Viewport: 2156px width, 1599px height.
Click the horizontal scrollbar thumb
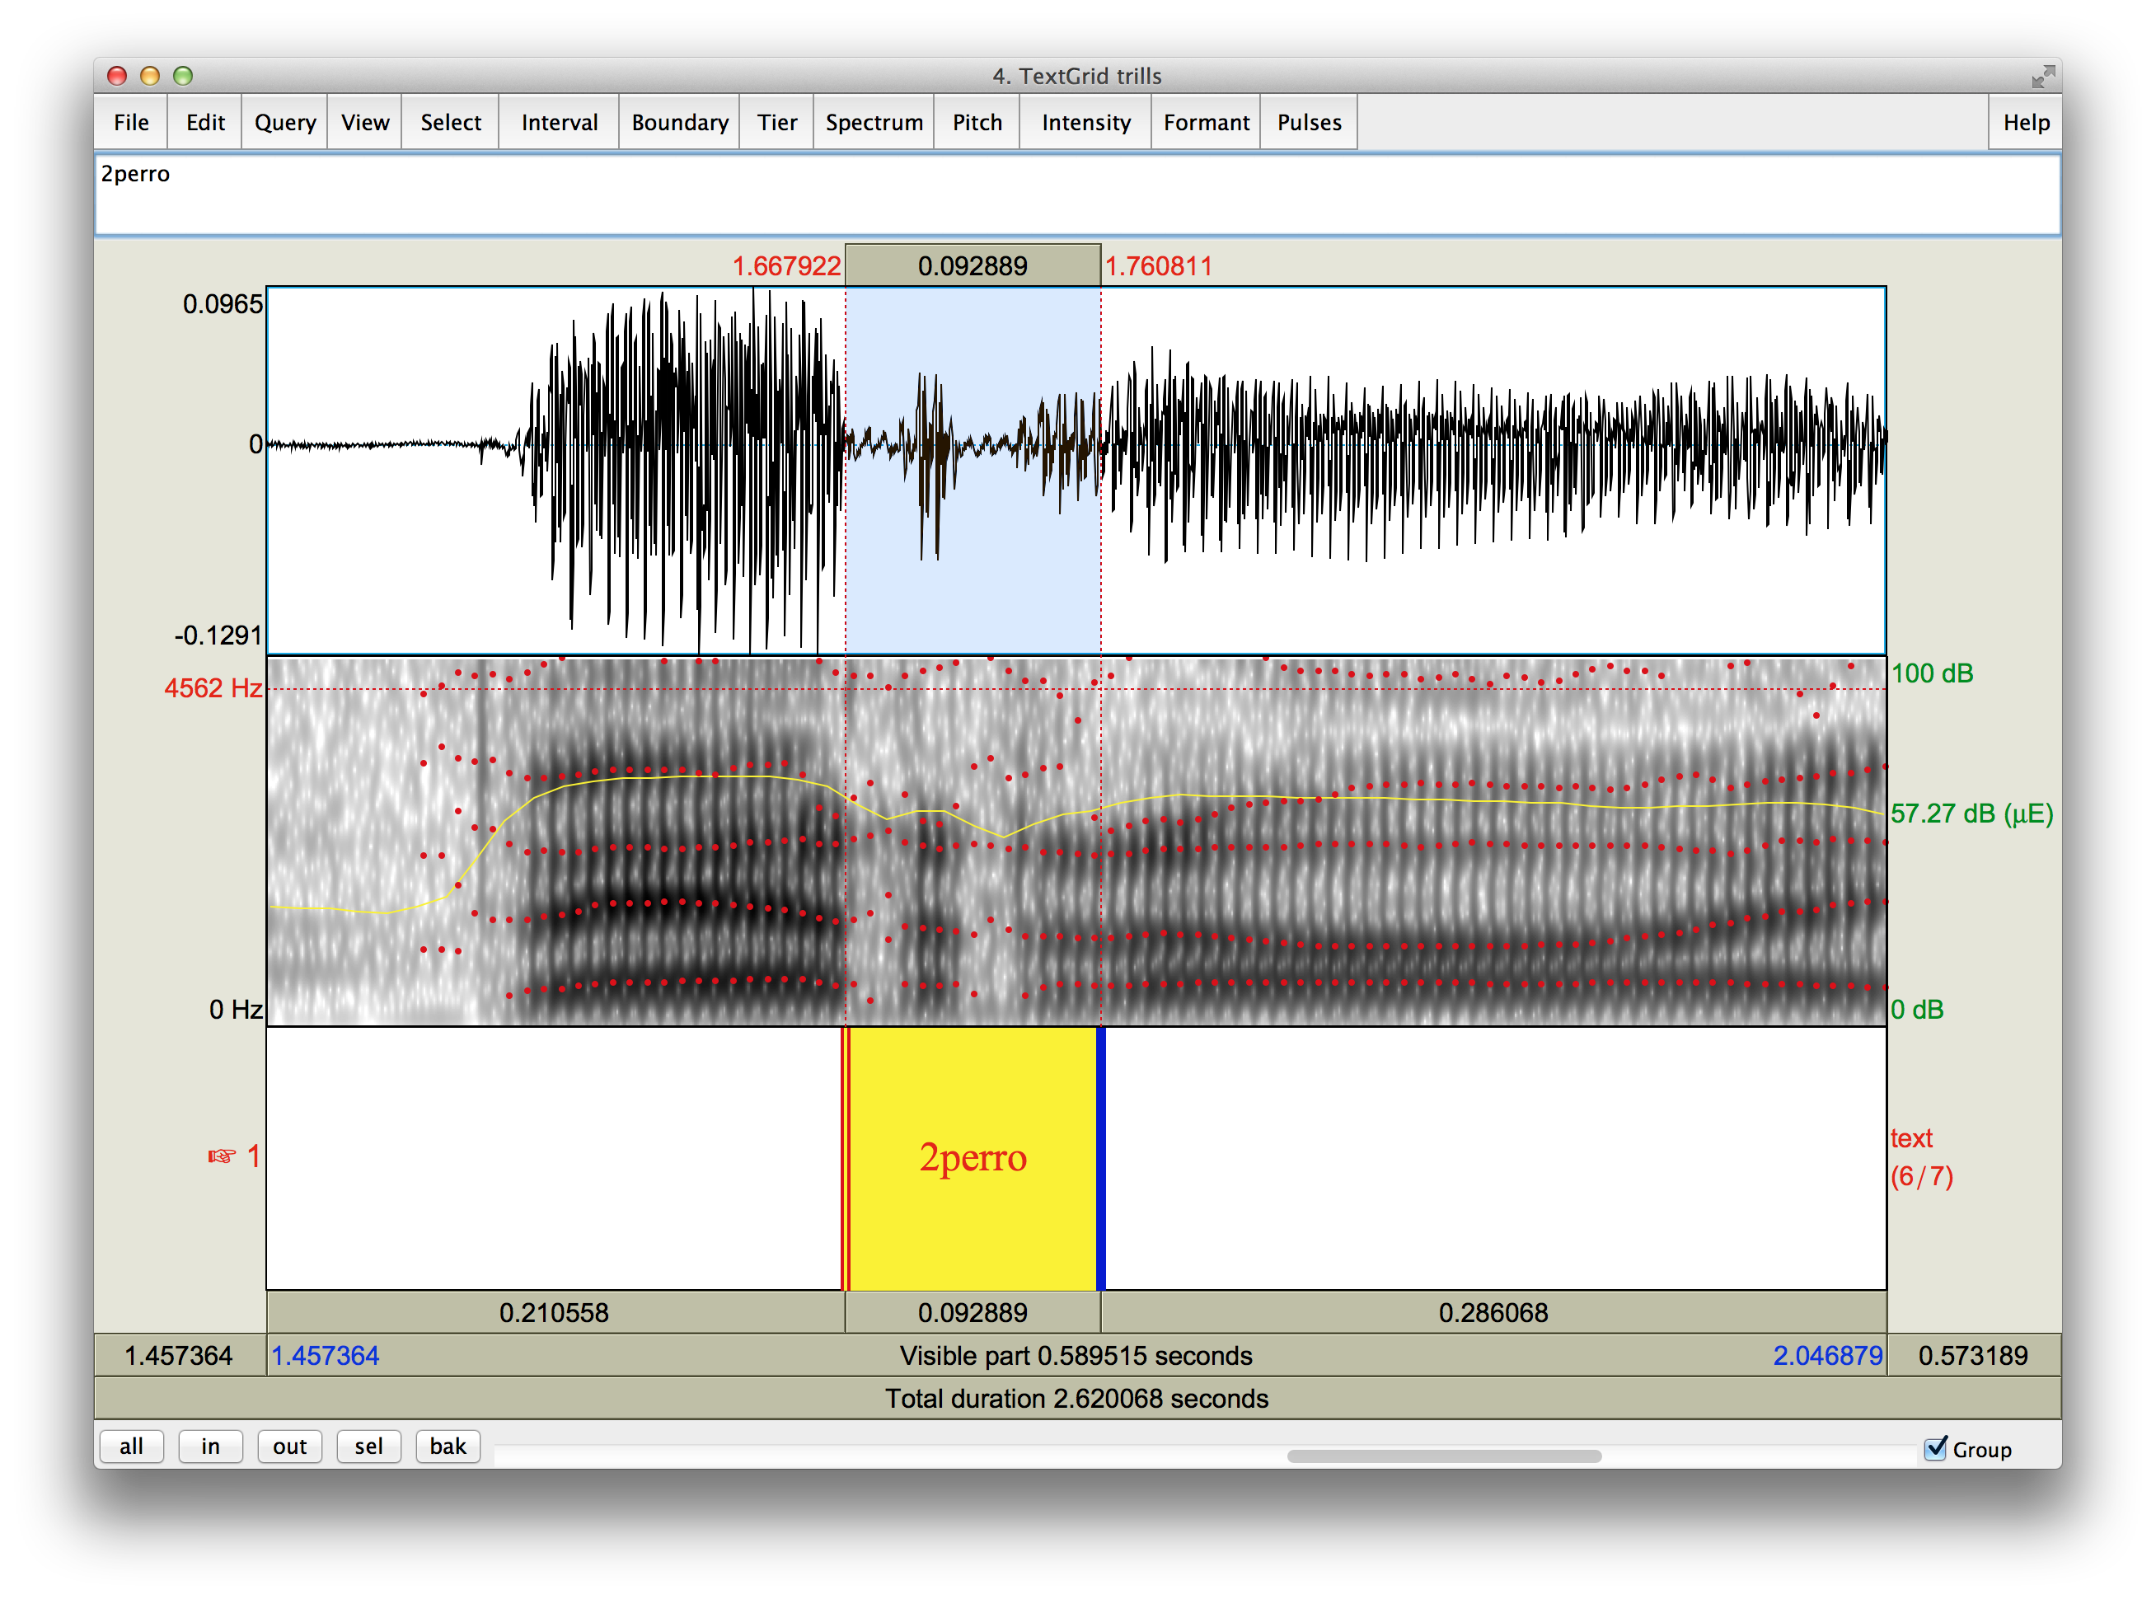1443,1456
